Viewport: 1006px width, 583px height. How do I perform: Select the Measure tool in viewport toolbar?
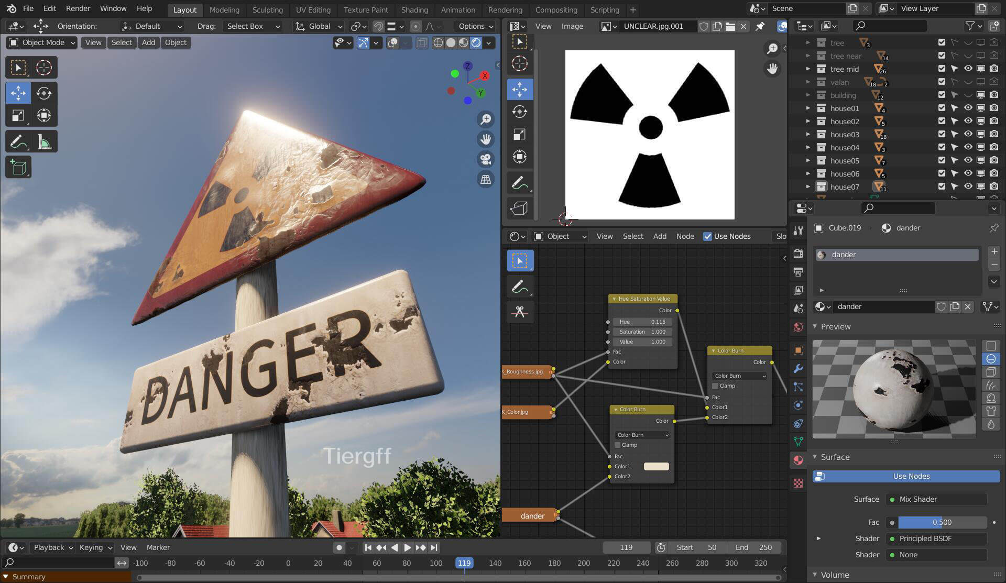tap(44, 141)
